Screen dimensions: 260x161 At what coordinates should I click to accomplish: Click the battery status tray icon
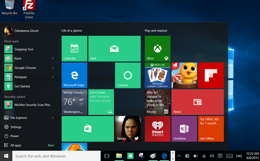click(196, 156)
